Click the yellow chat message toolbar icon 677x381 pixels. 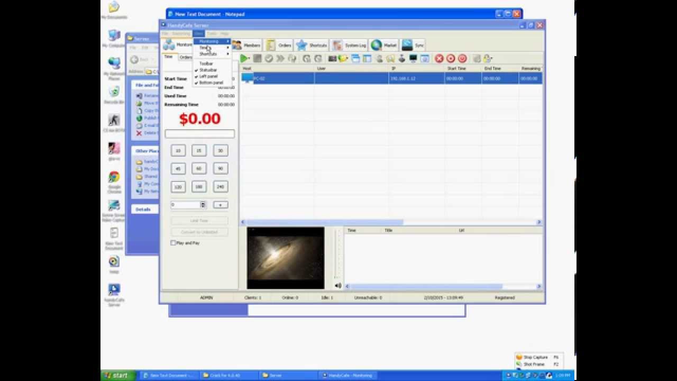(343, 59)
